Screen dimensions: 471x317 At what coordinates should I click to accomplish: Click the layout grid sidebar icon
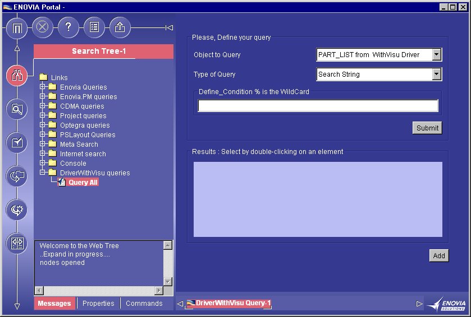(17, 243)
